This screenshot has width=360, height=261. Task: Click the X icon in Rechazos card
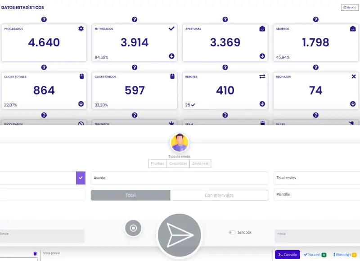[x=353, y=76]
